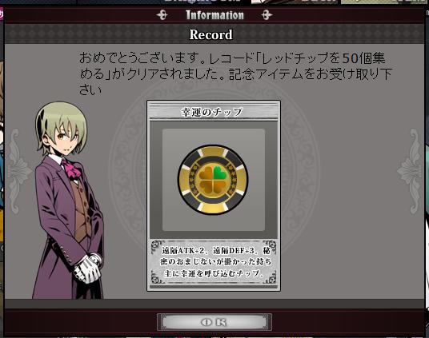Click the Record heading
429x338 pixels.
pos(210,34)
